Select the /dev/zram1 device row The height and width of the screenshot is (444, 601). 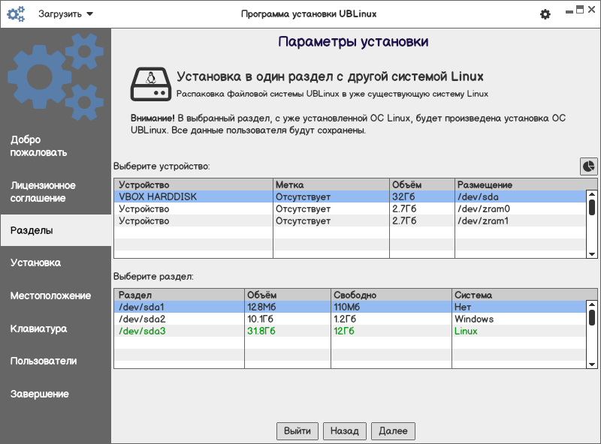(x=350, y=220)
